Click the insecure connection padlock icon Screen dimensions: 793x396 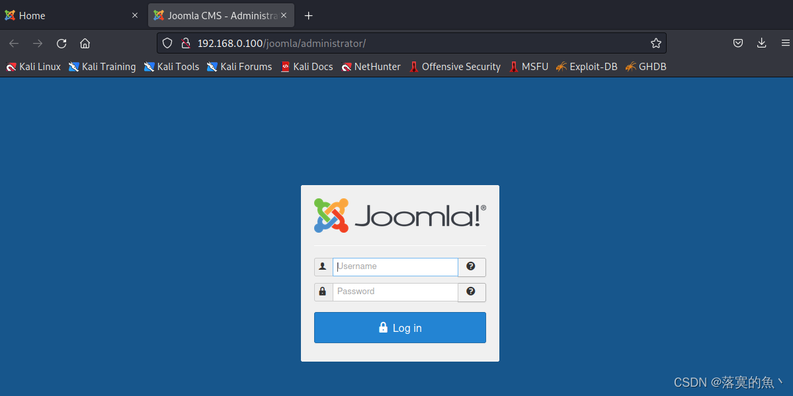coord(186,44)
